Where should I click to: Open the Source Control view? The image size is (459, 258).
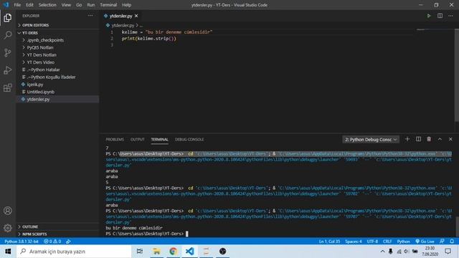point(8,52)
